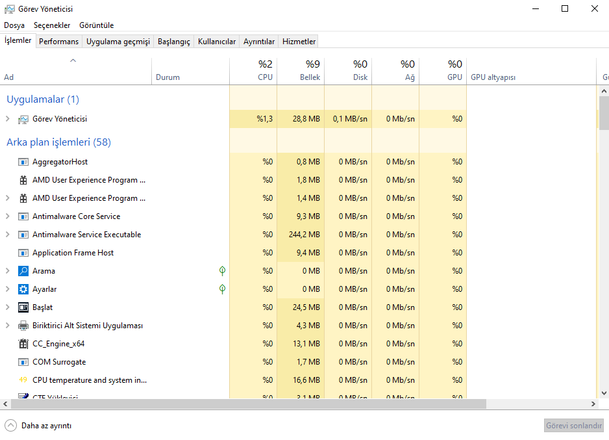Click the horizontal scrollbar right arrow
Screen dimensions: 609x440
593,404
